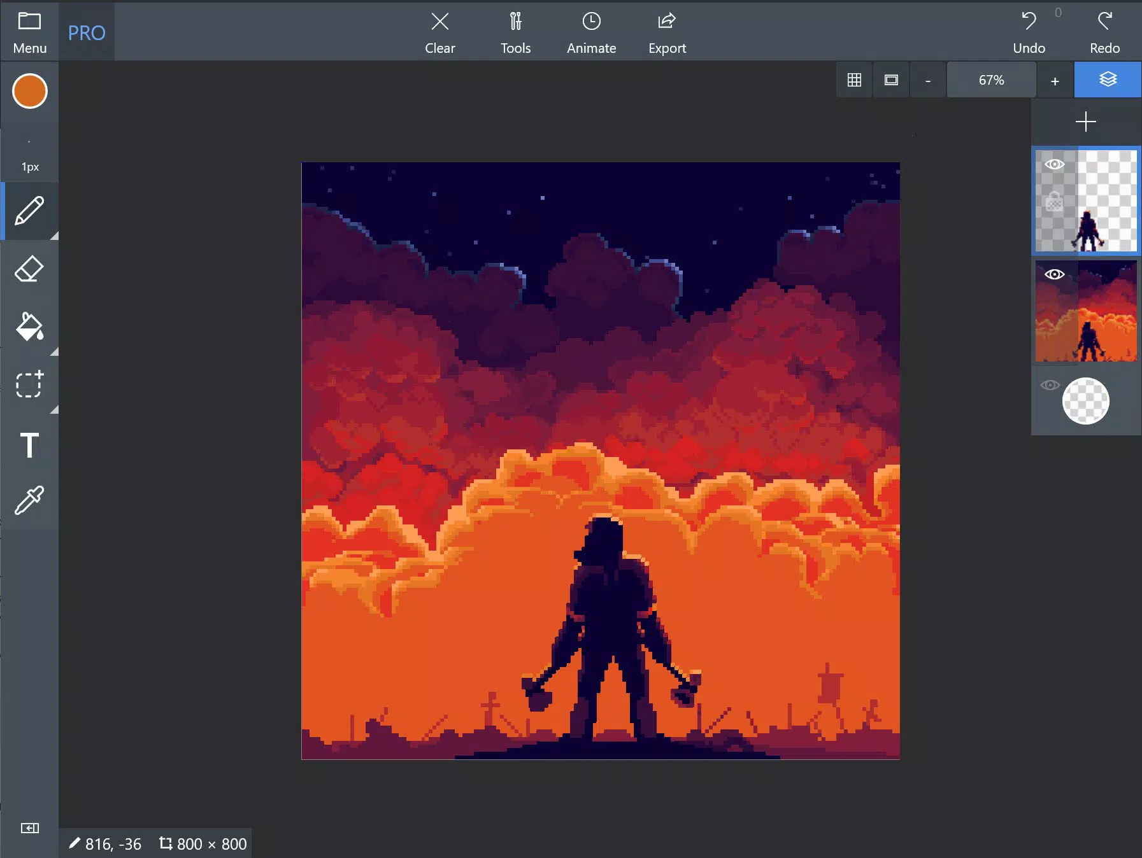Collapse the left toolbar sidebar

[x=29, y=828]
